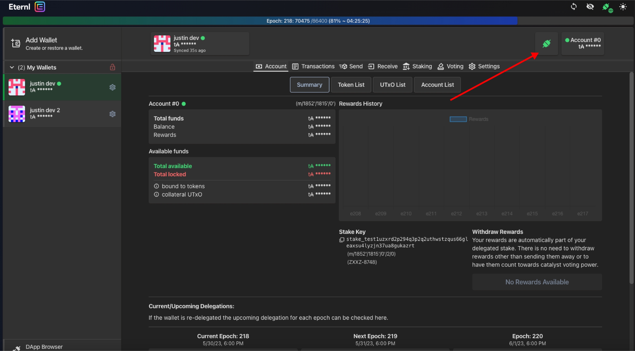Toggle the Rewards legend swatch in chart

coord(458,119)
